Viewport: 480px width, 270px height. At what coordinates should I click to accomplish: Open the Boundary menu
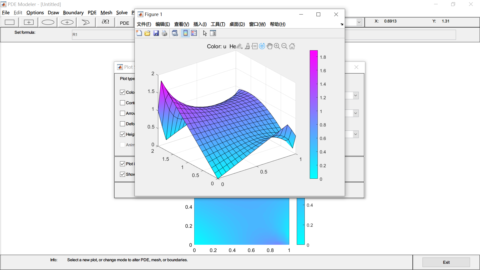coord(73,13)
